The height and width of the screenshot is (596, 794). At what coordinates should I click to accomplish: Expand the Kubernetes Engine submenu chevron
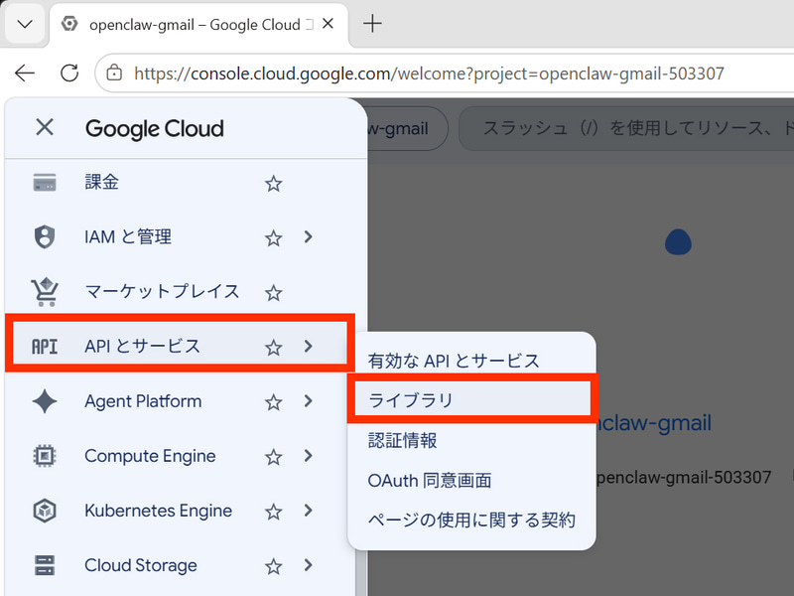pyautogui.click(x=308, y=511)
